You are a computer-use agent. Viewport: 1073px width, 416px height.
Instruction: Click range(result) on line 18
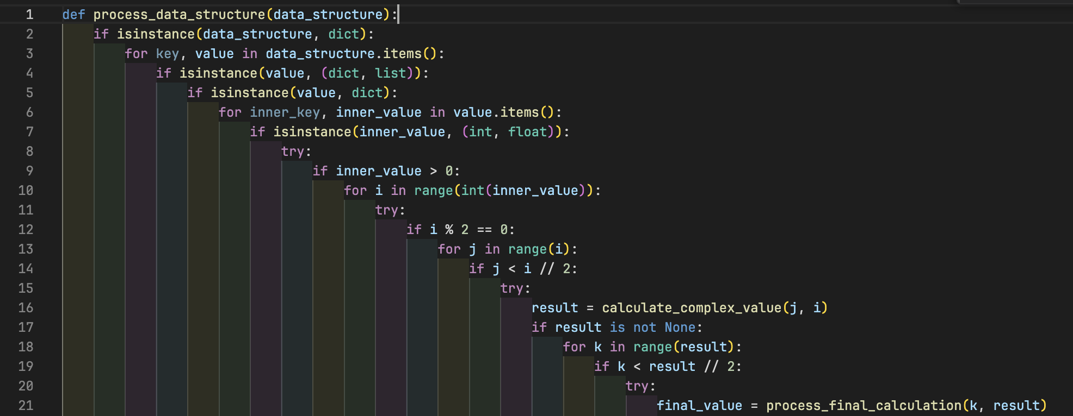[x=683, y=347]
